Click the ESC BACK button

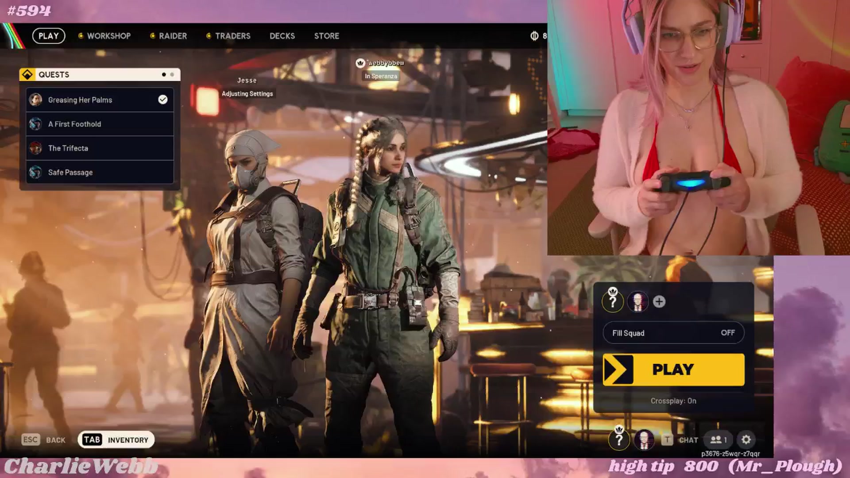43,439
